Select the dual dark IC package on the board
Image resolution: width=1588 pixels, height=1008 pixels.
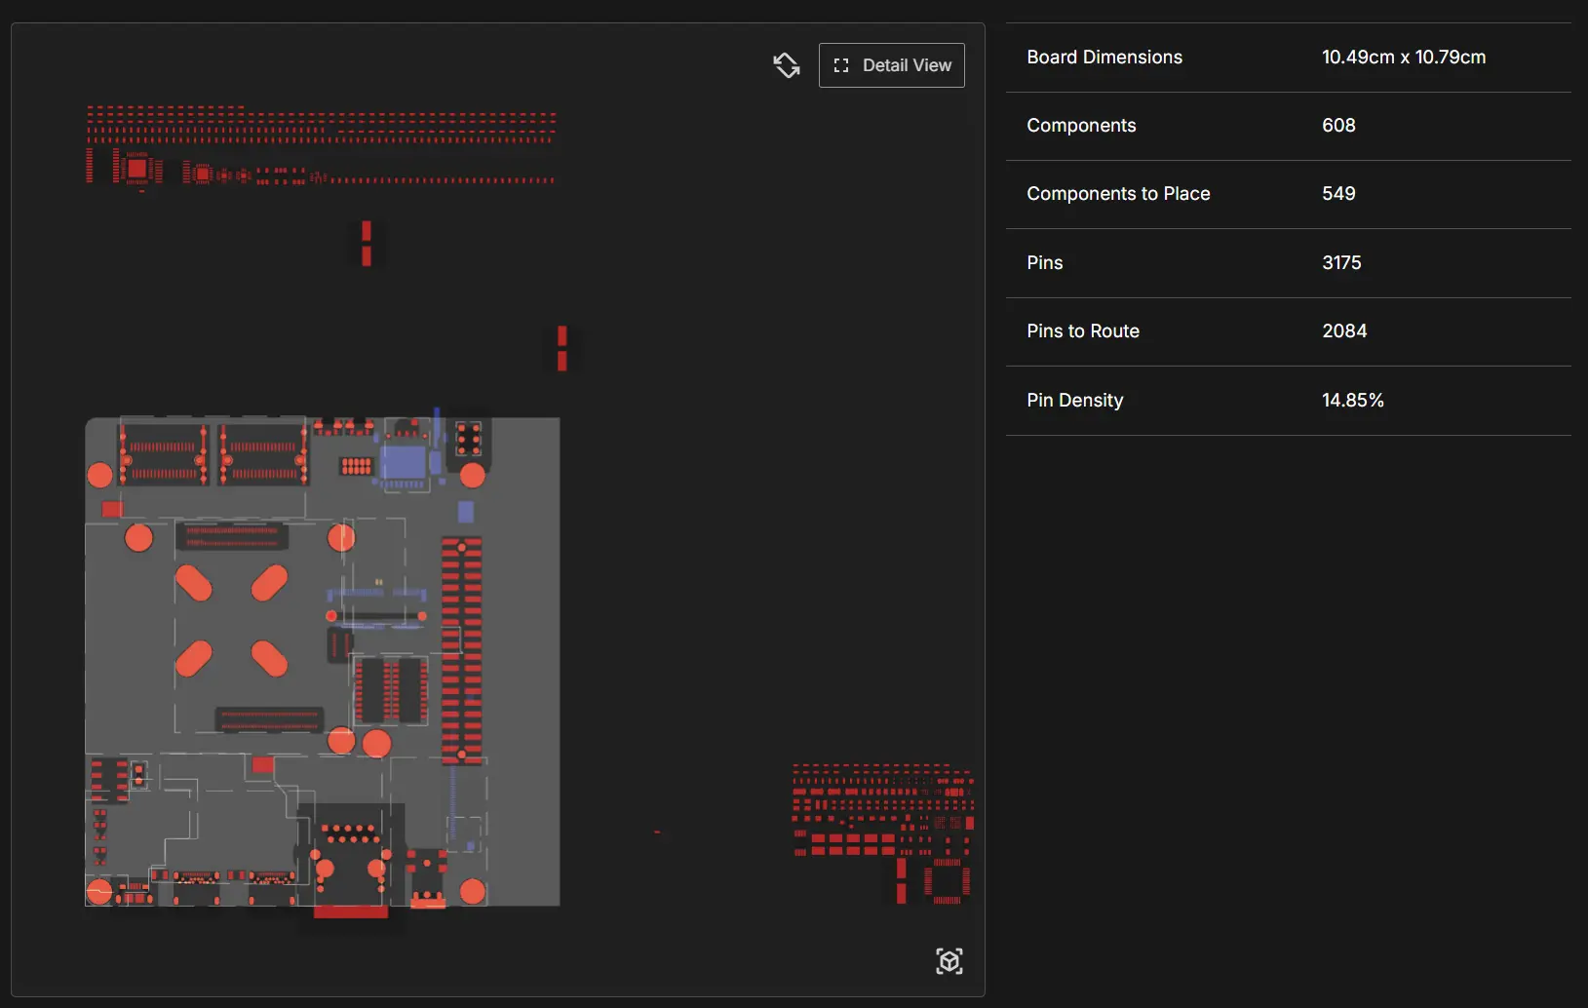(390, 690)
